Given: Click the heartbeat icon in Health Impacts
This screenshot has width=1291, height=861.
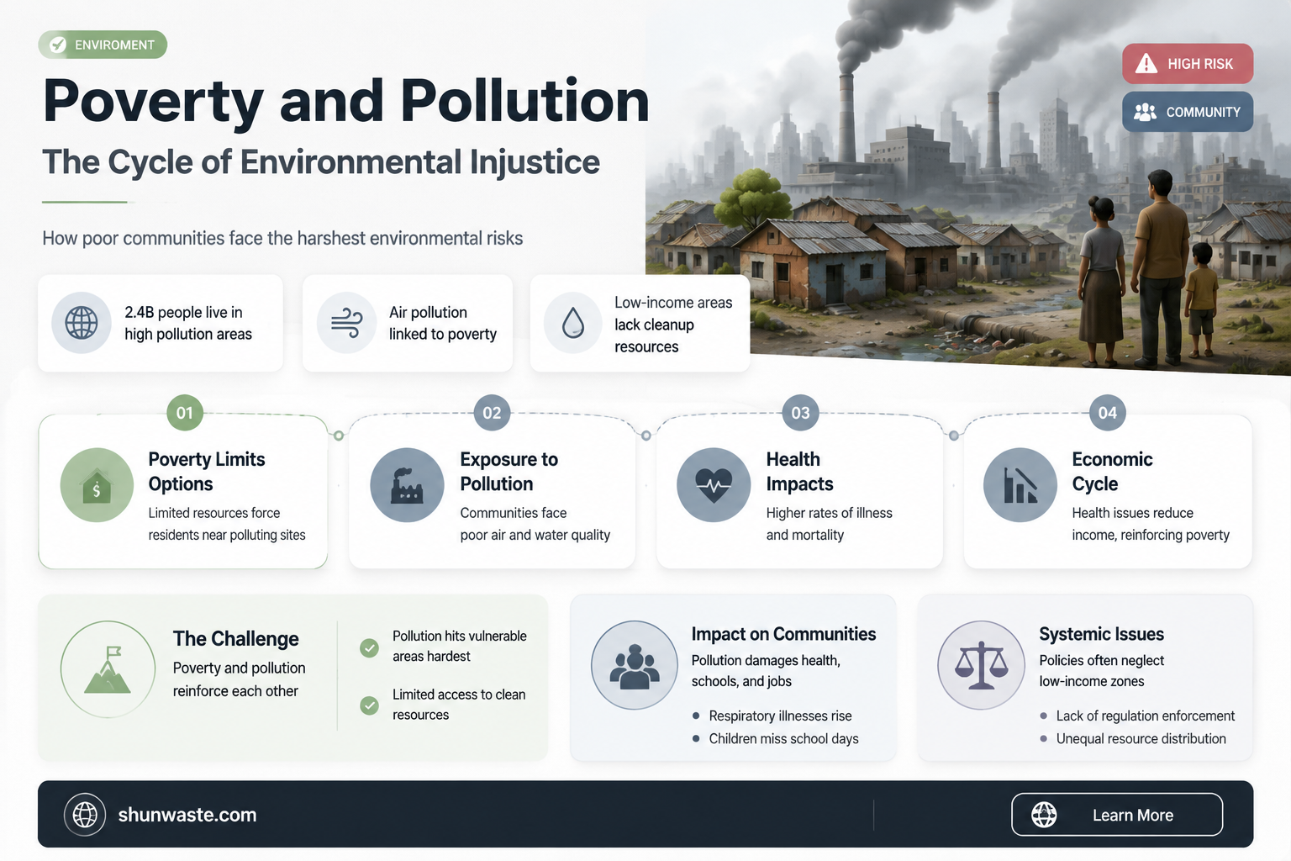Looking at the screenshot, I should pyautogui.click(x=714, y=485).
